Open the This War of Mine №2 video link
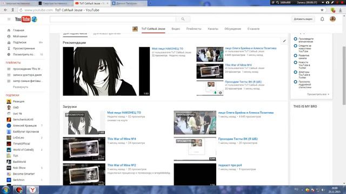Screen dimensions: 346x194 coord(122,165)
